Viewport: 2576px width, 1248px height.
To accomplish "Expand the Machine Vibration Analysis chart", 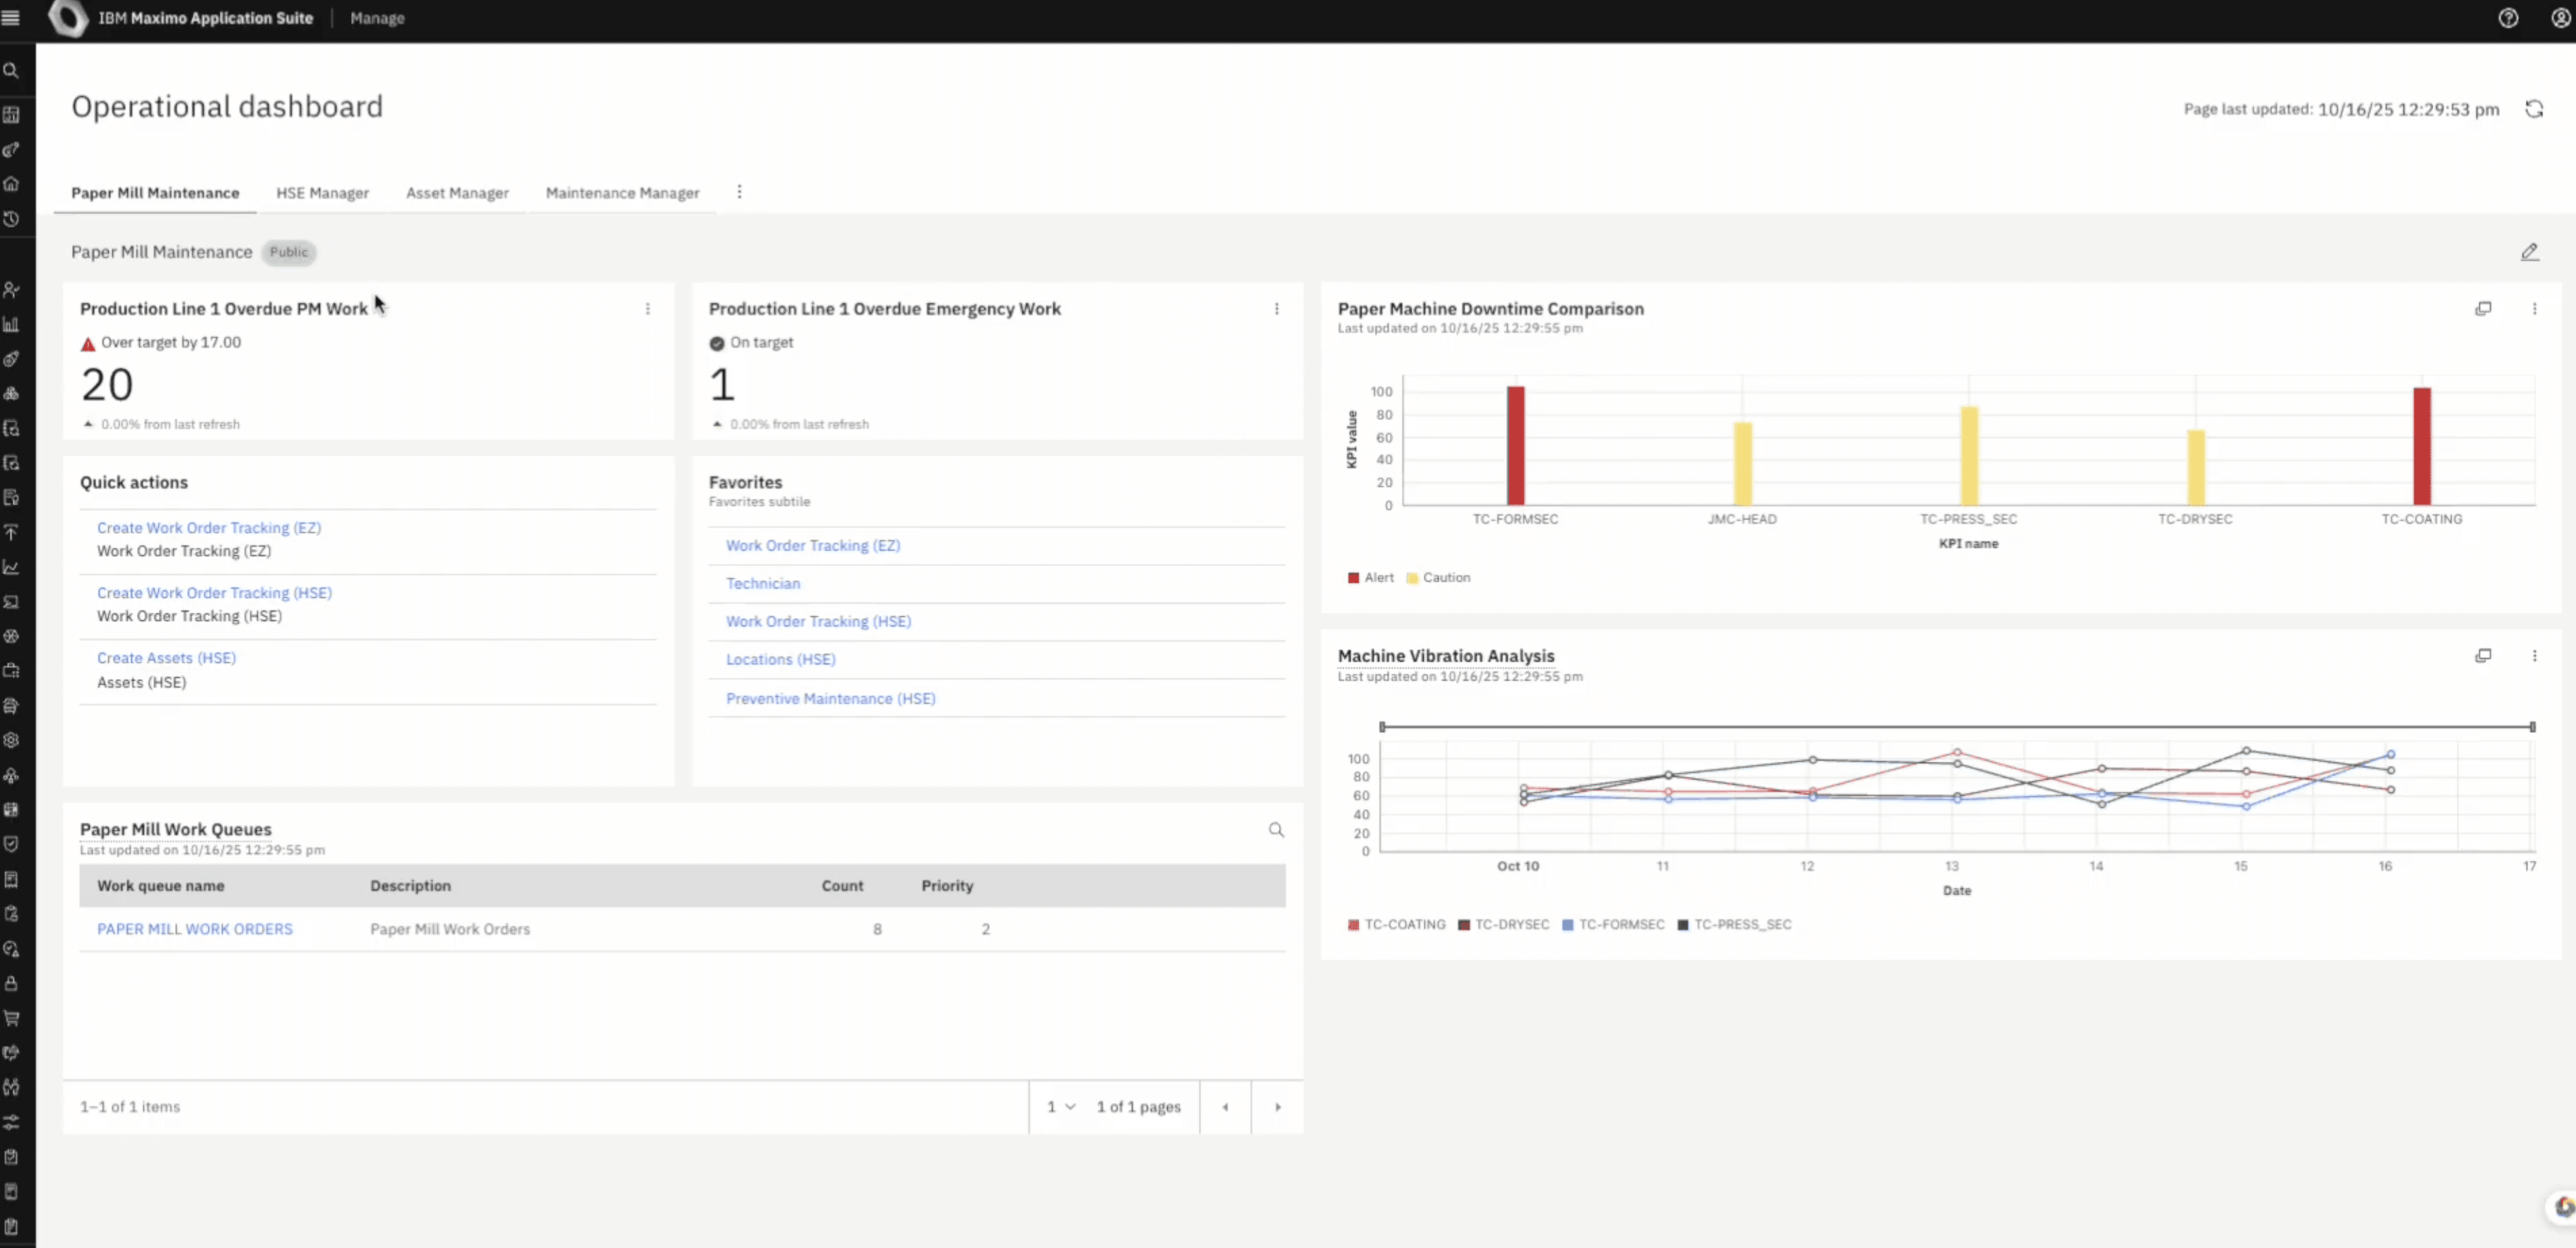I will 2483,656.
